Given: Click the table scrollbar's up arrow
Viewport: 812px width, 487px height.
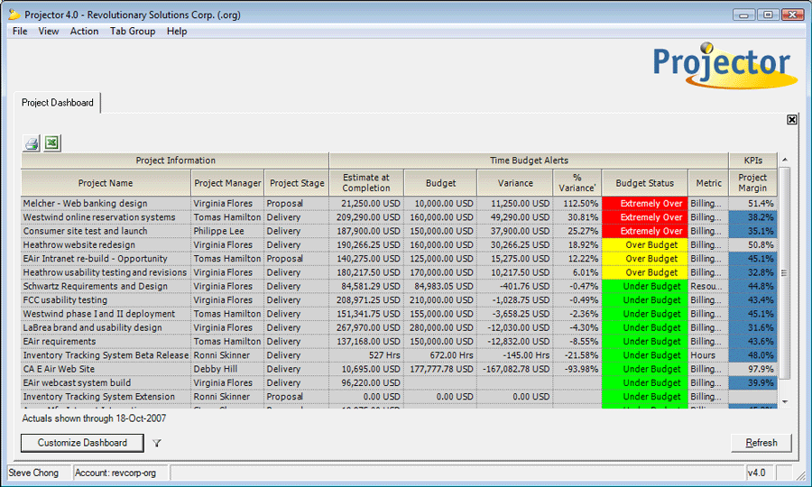Looking at the screenshot, I should coord(784,161).
